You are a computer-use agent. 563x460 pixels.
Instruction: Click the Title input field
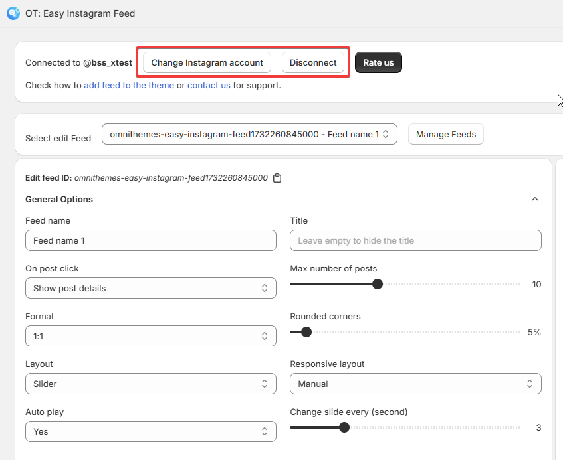coord(415,240)
